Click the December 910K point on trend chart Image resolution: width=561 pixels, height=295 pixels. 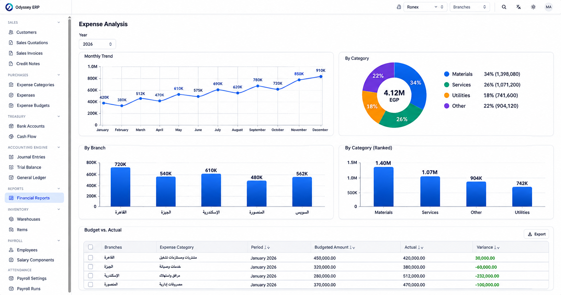pos(321,77)
